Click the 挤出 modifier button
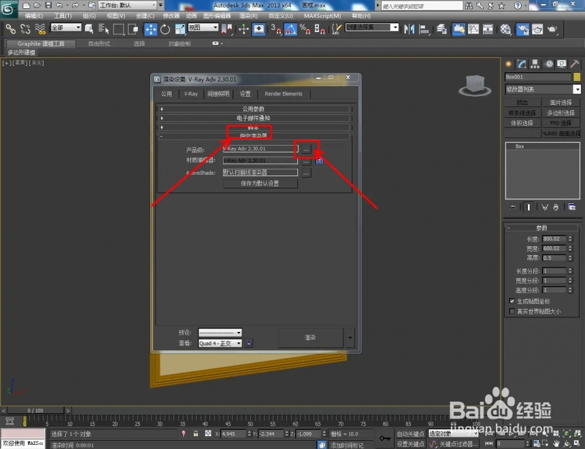585x449 pixels. 522,102
